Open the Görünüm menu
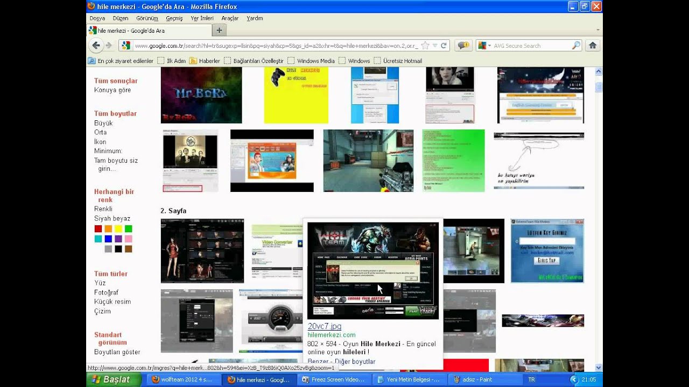The image size is (689, 387). (147, 18)
